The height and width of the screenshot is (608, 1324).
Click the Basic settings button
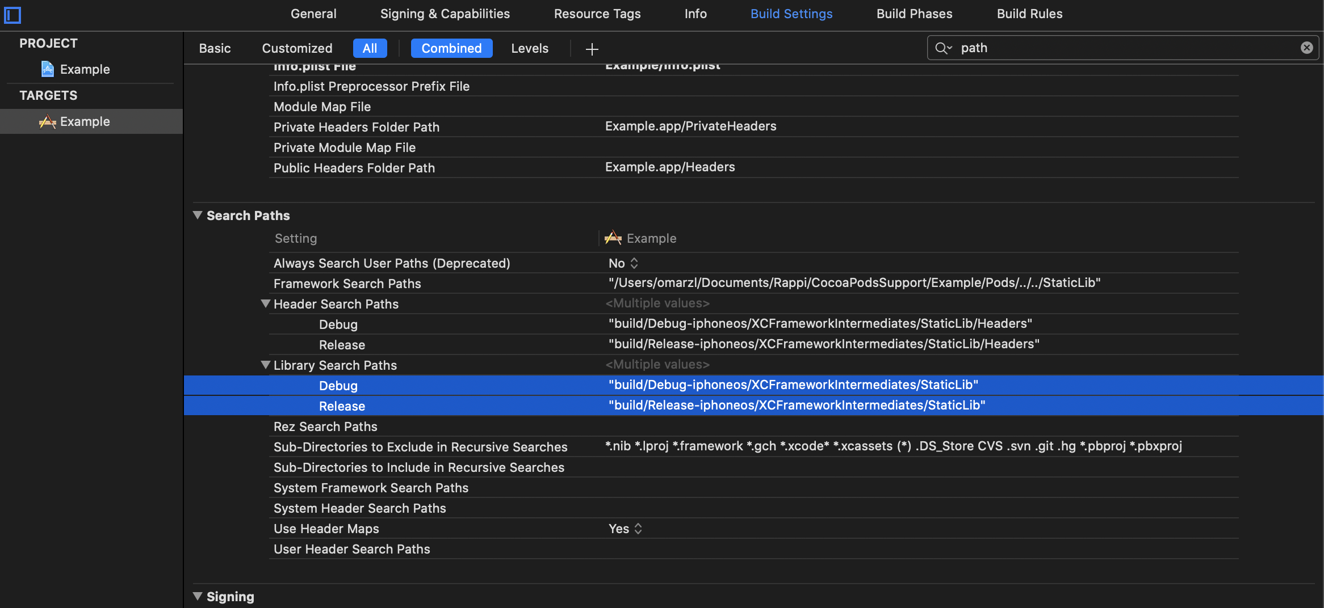click(x=215, y=48)
